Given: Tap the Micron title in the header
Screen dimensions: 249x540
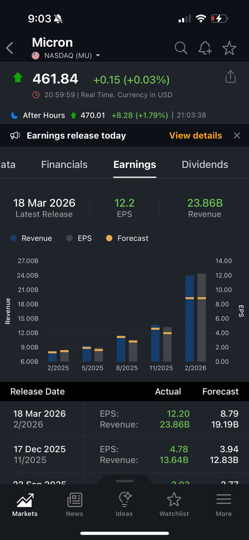Looking at the screenshot, I should pyautogui.click(x=52, y=42).
